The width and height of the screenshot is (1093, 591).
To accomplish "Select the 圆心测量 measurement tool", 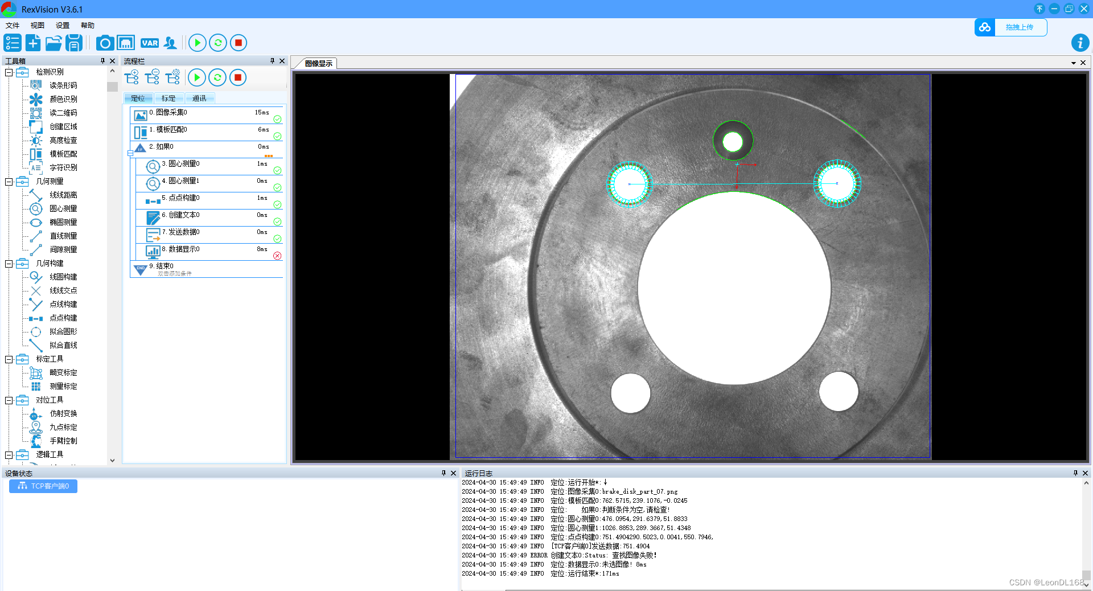I will [63, 208].
